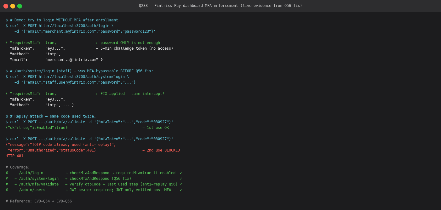
Task: Click the '# Reference: EVD-Q54 + EVD-Q56' line
Action: tap(39, 201)
